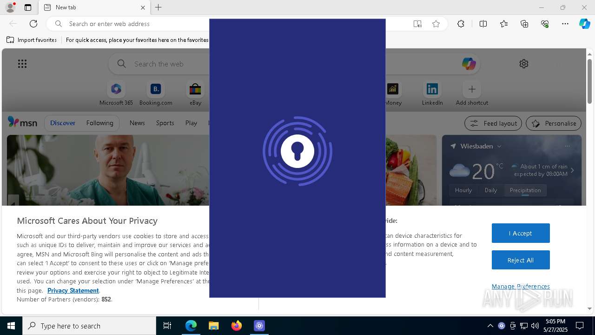Open the notification center icon
Screen dimensions: 595x335
point(580,326)
